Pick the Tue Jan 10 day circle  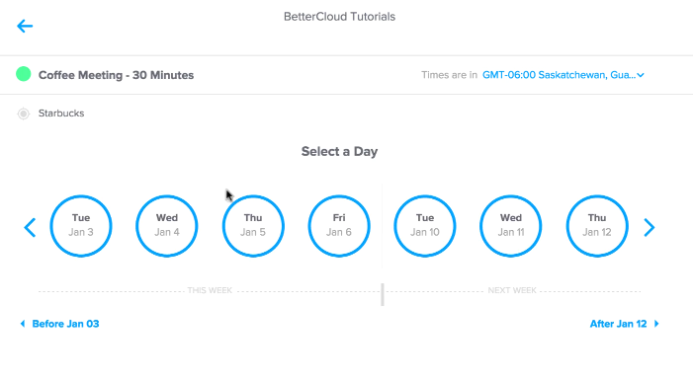[425, 226]
